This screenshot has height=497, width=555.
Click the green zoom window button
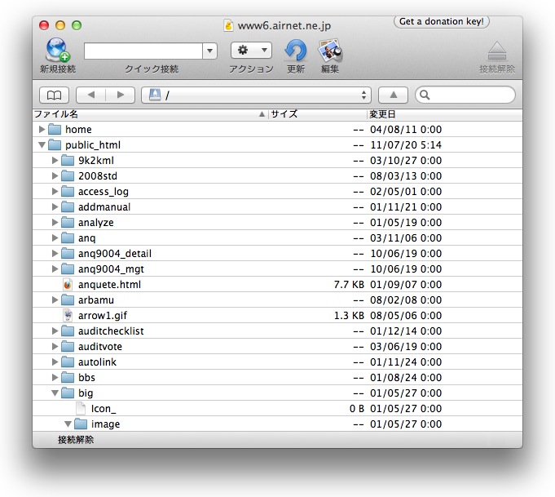click(77, 25)
